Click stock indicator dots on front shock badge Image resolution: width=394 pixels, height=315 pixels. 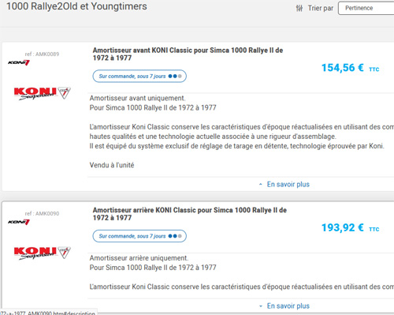pyautogui.click(x=175, y=77)
